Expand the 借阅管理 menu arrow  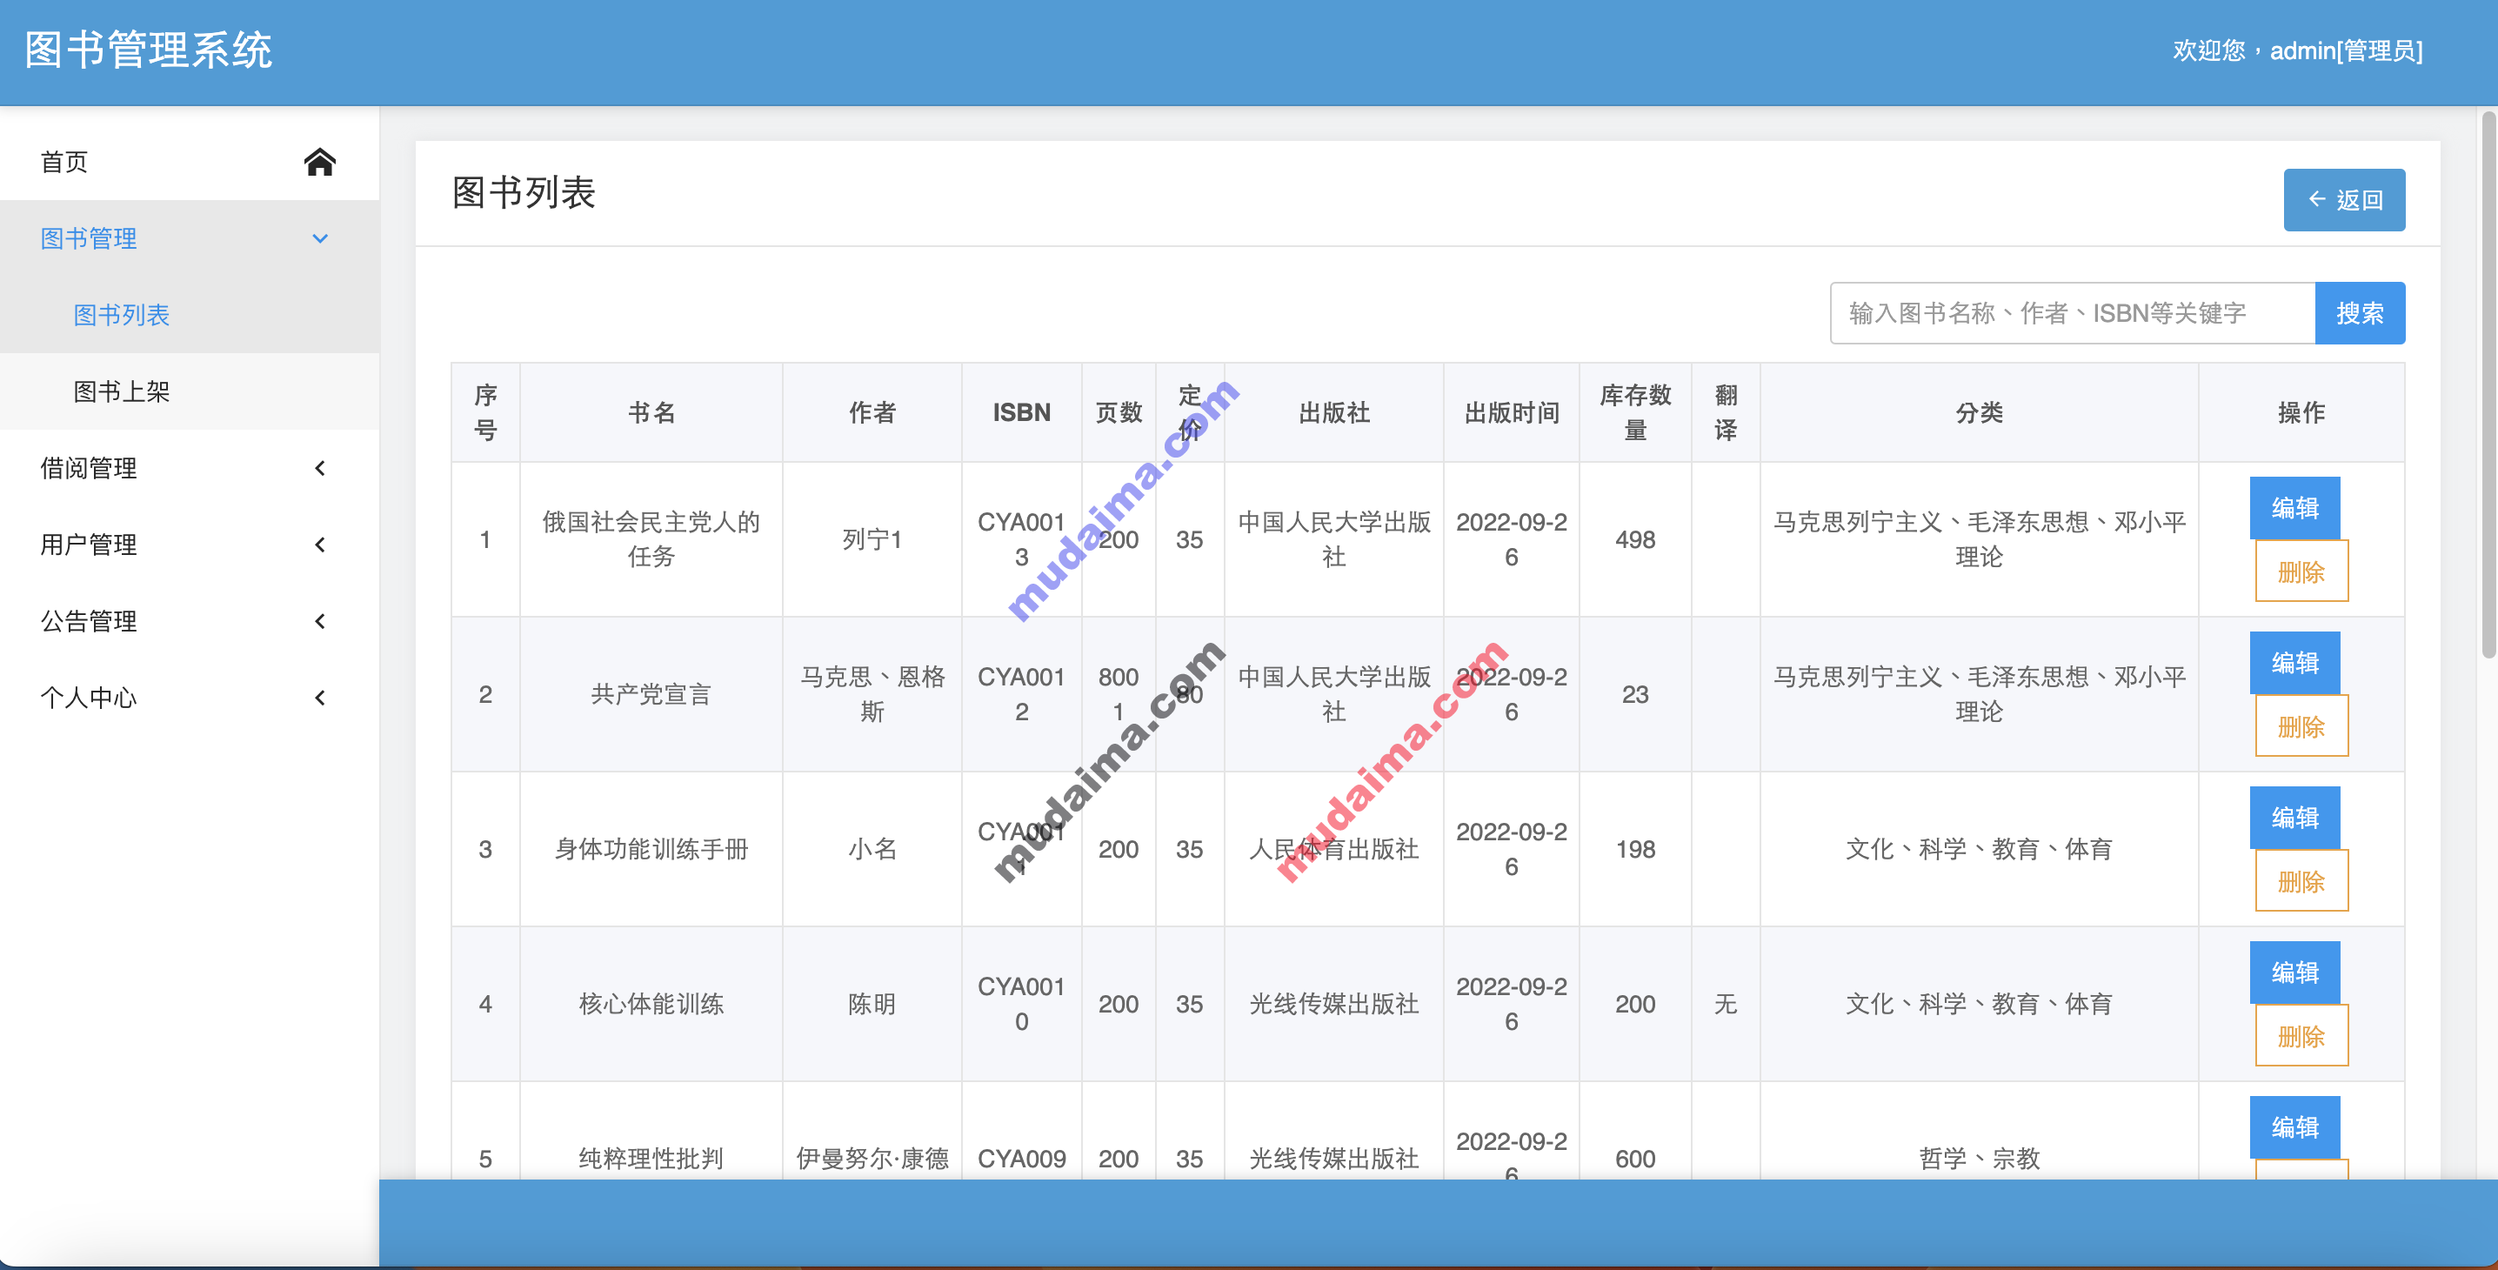tap(320, 468)
